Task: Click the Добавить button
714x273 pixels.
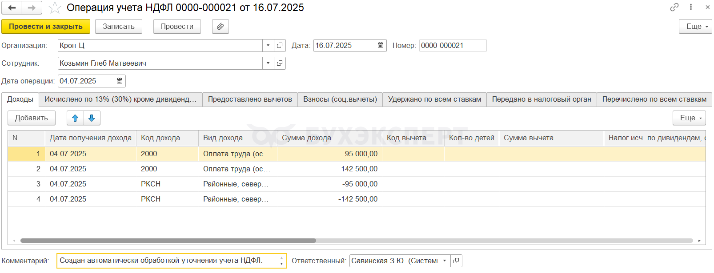Action: (32, 118)
